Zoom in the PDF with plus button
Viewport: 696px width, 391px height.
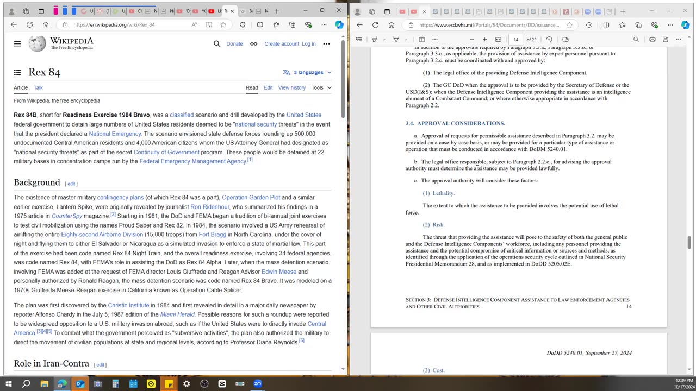pyautogui.click(x=484, y=39)
